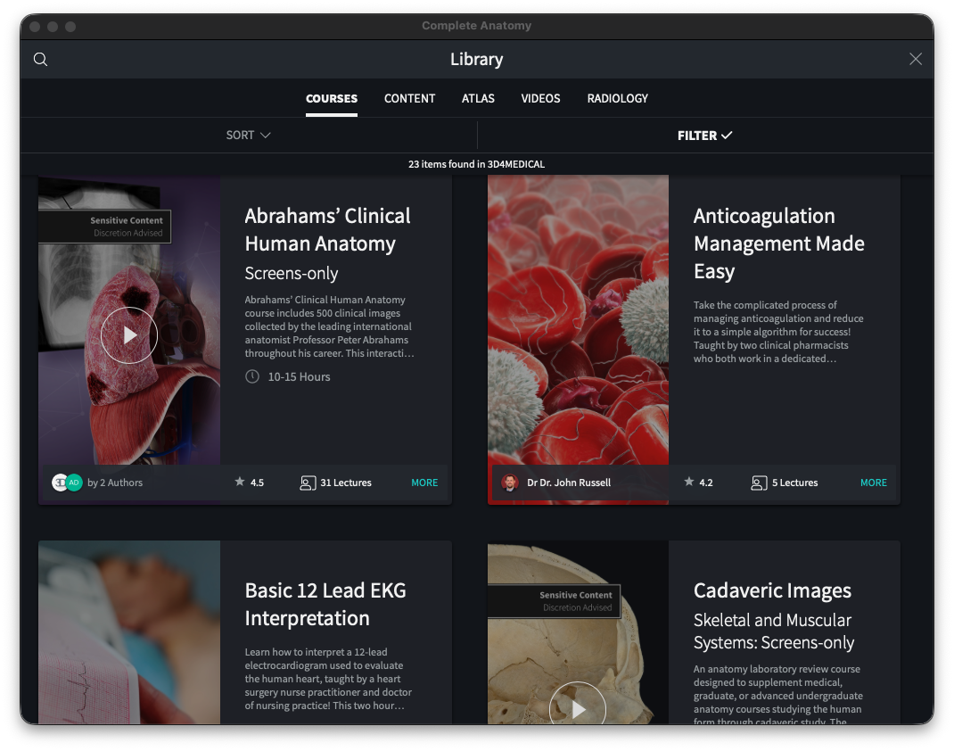Select the 'Basic 12 Lead EKG Interpretation' title
The height and width of the screenshot is (751, 954).
325,605
